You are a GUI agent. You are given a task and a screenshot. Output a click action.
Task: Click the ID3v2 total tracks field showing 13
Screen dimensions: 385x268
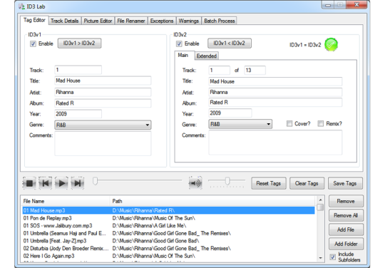pos(255,70)
